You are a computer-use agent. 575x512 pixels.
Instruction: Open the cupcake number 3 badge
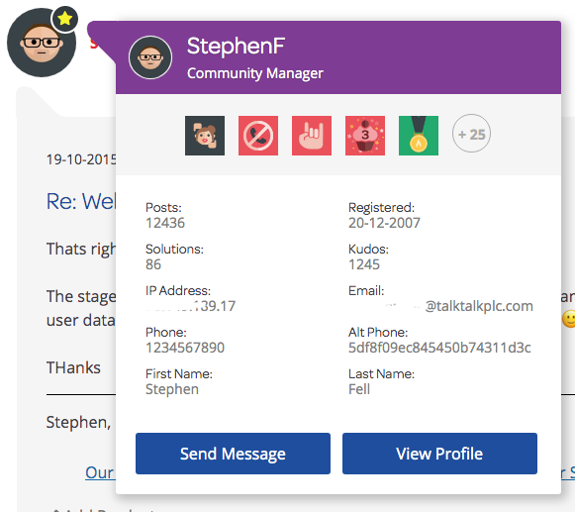tap(365, 136)
